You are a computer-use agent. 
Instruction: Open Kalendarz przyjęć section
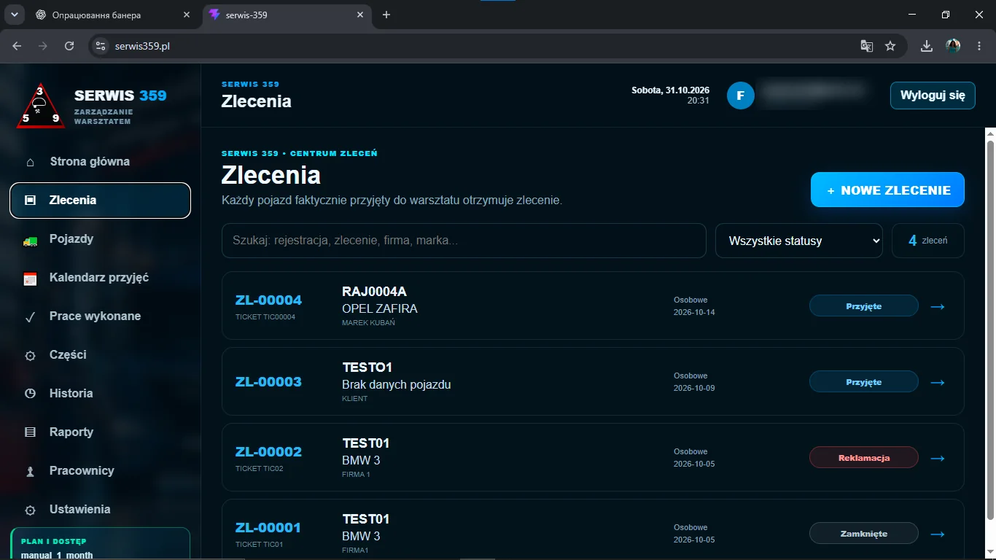100,278
